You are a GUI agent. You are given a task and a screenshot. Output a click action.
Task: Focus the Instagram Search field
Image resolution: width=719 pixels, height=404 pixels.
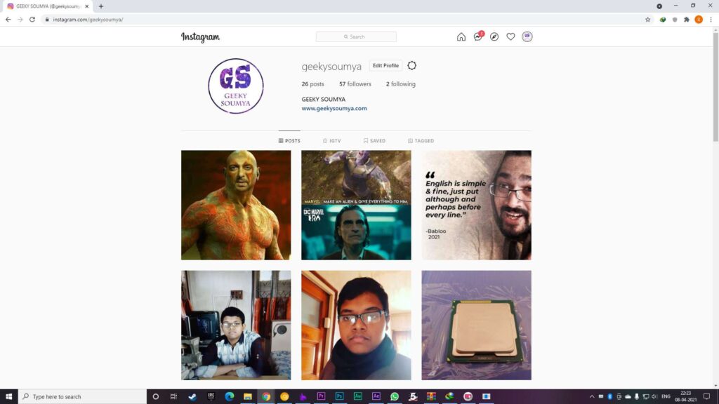point(356,36)
